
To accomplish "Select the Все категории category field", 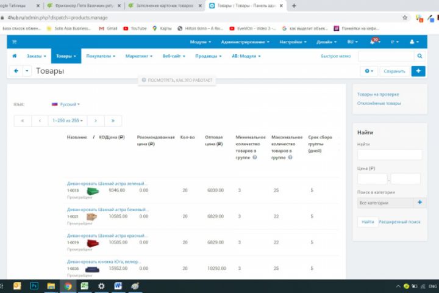I will 385,203.
